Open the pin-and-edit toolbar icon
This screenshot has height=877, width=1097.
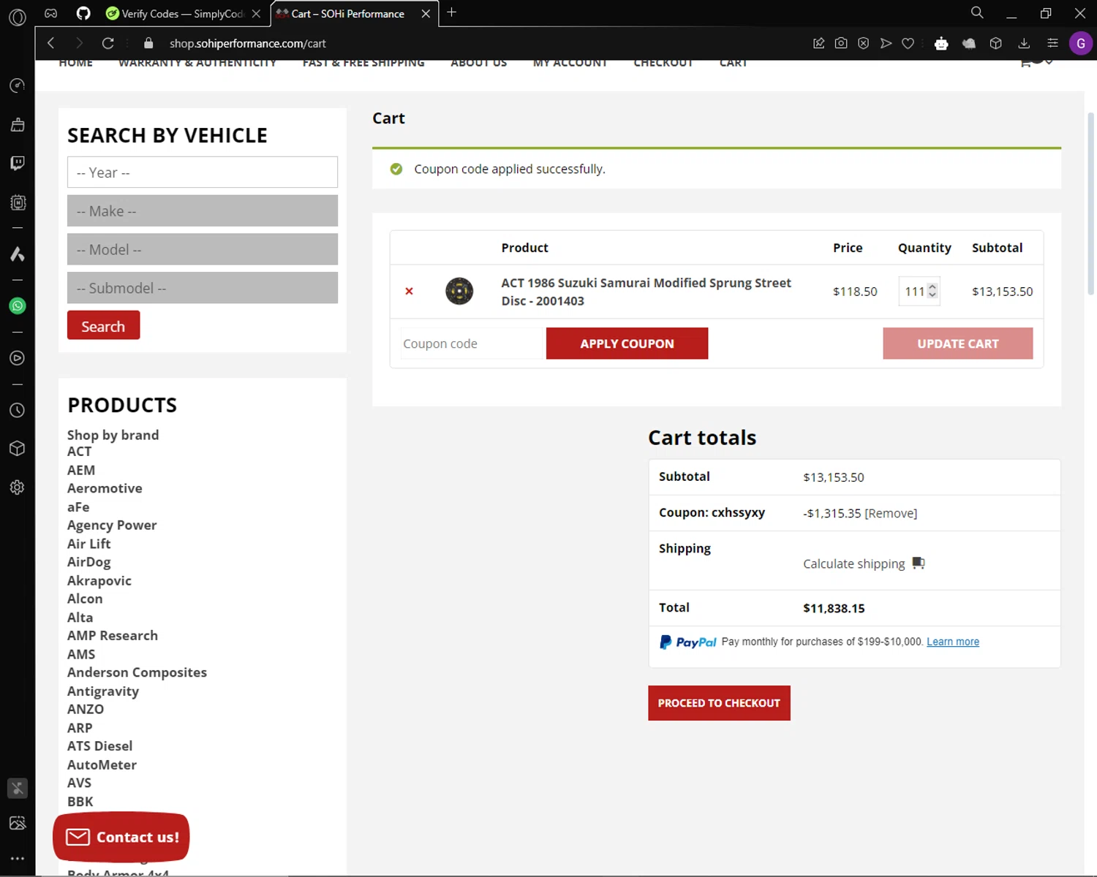(819, 43)
